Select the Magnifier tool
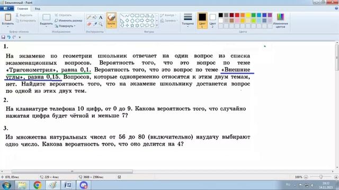 pos(101,24)
